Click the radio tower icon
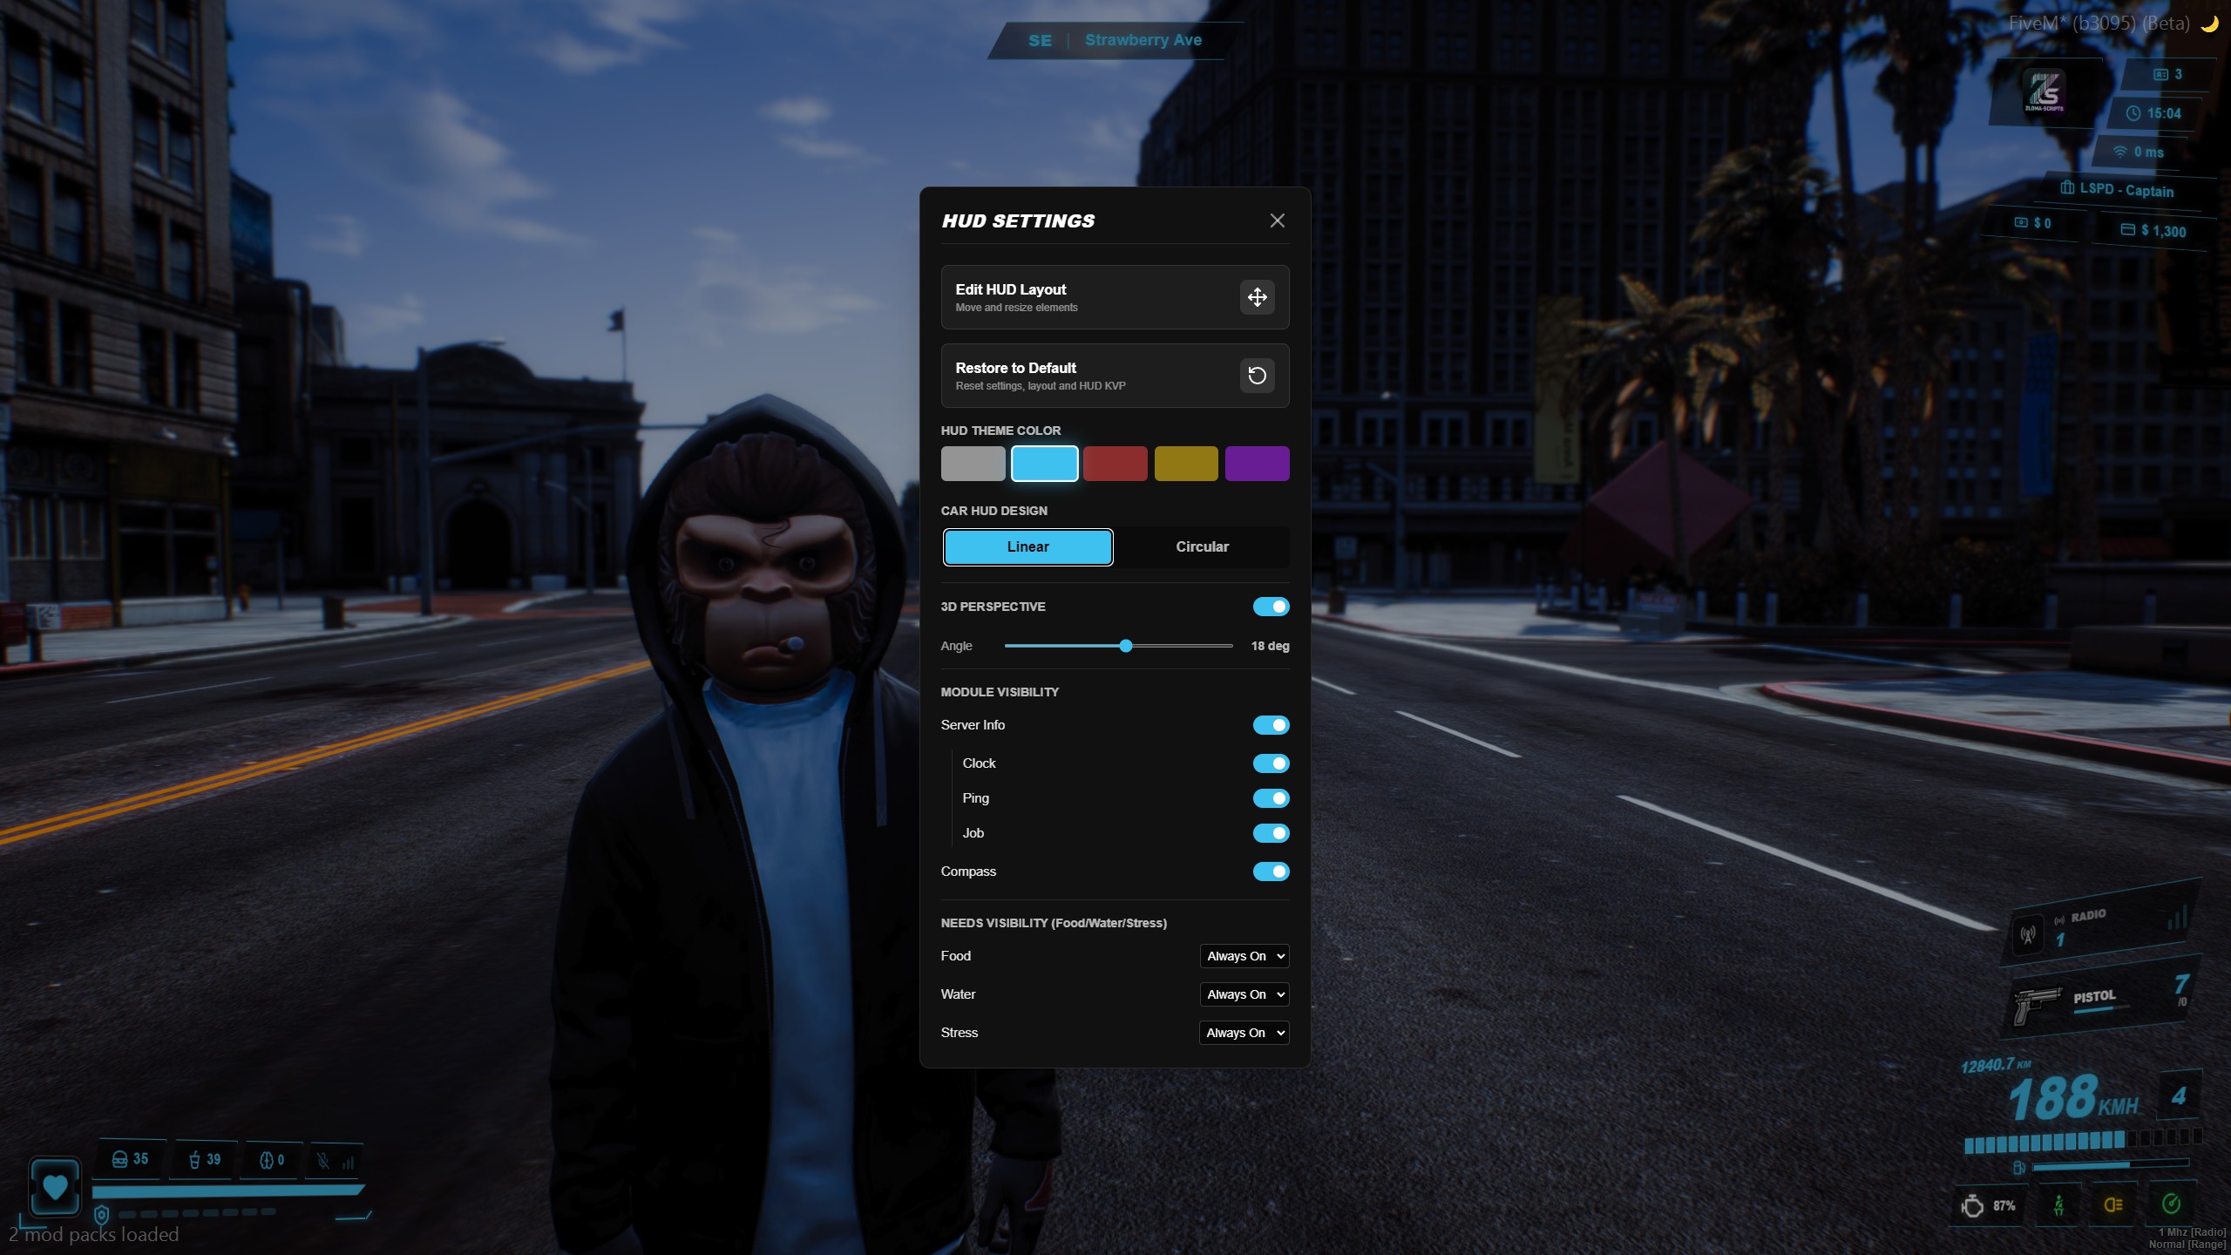Image resolution: width=2231 pixels, height=1255 pixels. tap(2028, 936)
